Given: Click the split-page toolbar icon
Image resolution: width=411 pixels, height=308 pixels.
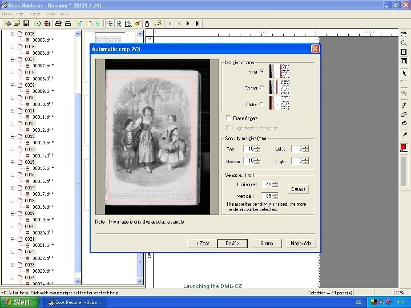Looking at the screenshot, I should (x=119, y=24).
